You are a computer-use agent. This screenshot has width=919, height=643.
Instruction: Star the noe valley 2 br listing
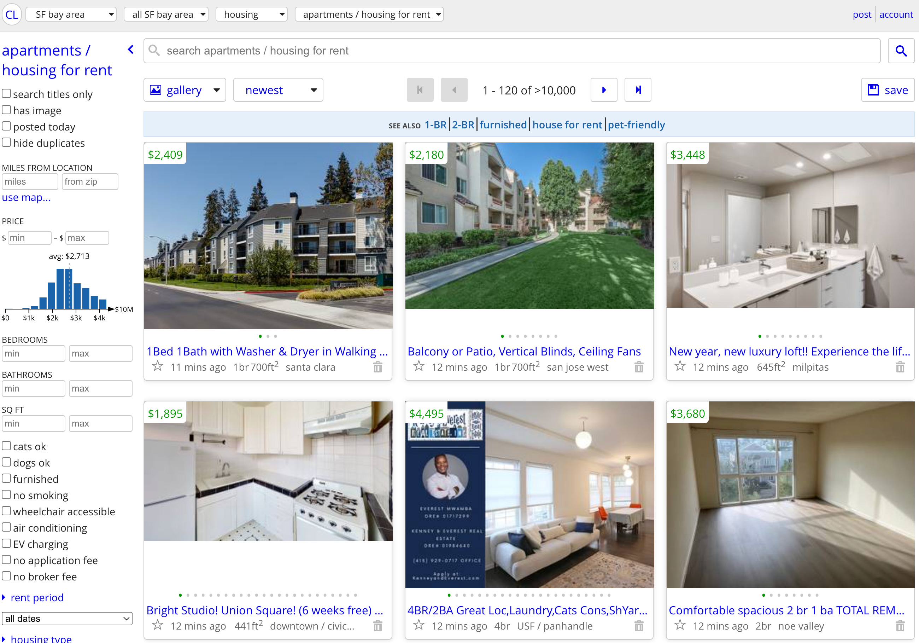coord(680,625)
